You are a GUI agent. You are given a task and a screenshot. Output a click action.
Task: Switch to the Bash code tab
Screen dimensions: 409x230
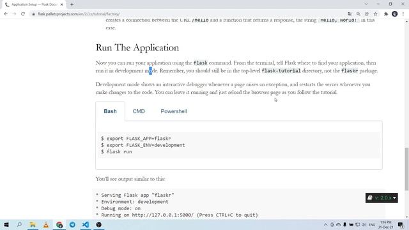pos(110,111)
